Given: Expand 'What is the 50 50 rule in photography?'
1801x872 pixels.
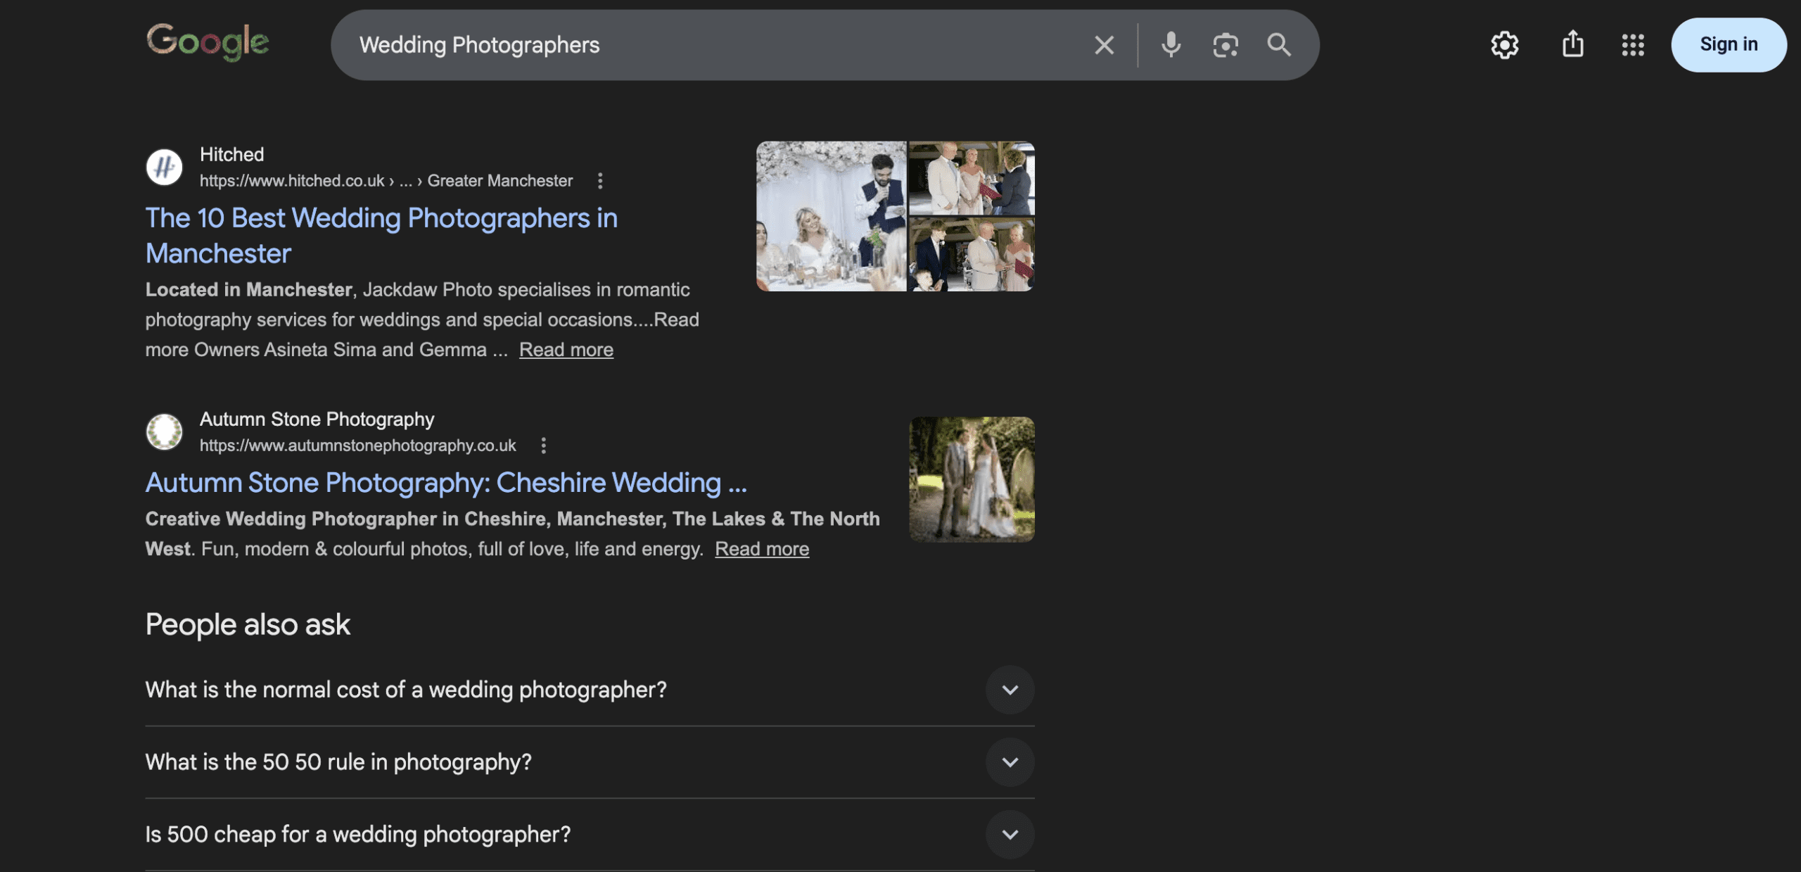Looking at the screenshot, I should [x=590, y=762].
